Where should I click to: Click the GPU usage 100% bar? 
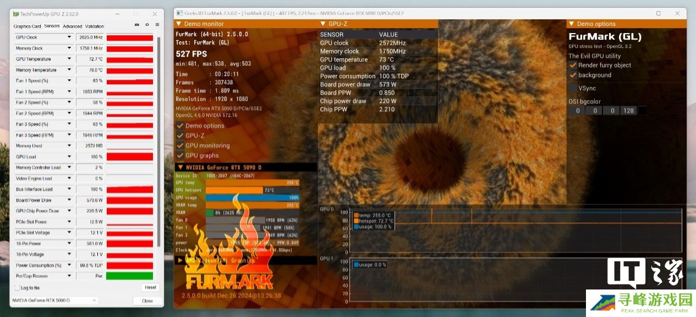point(253,197)
